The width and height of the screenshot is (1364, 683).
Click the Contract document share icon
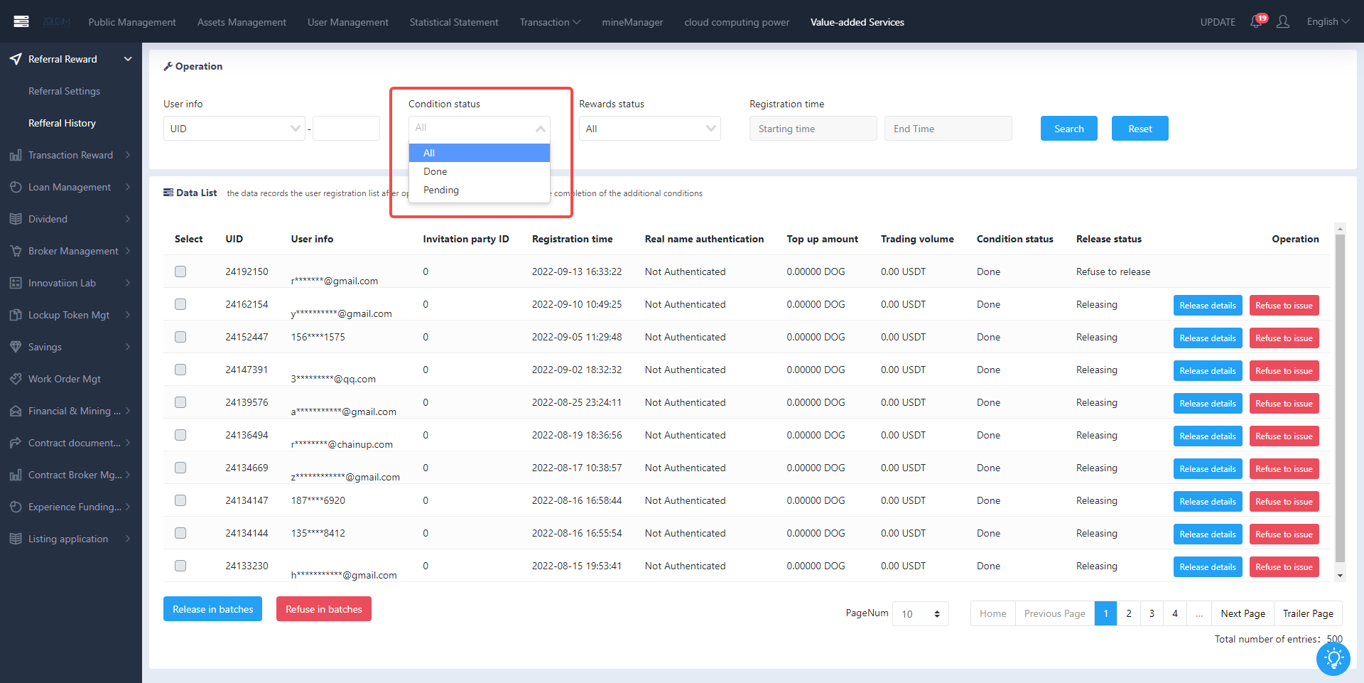click(16, 443)
